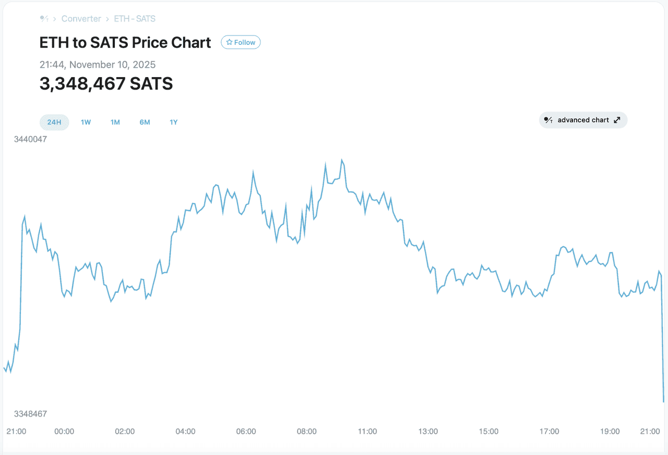
Task: Follow the ETH to SATS price chart
Action: [241, 42]
